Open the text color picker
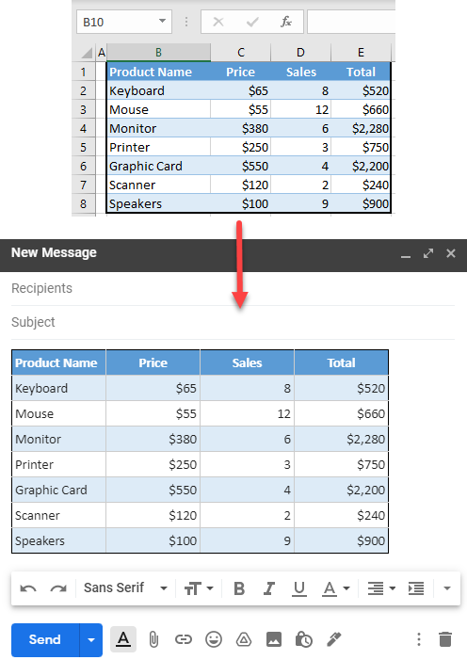Viewport: 467px width, 660px height. pyautogui.click(x=335, y=588)
